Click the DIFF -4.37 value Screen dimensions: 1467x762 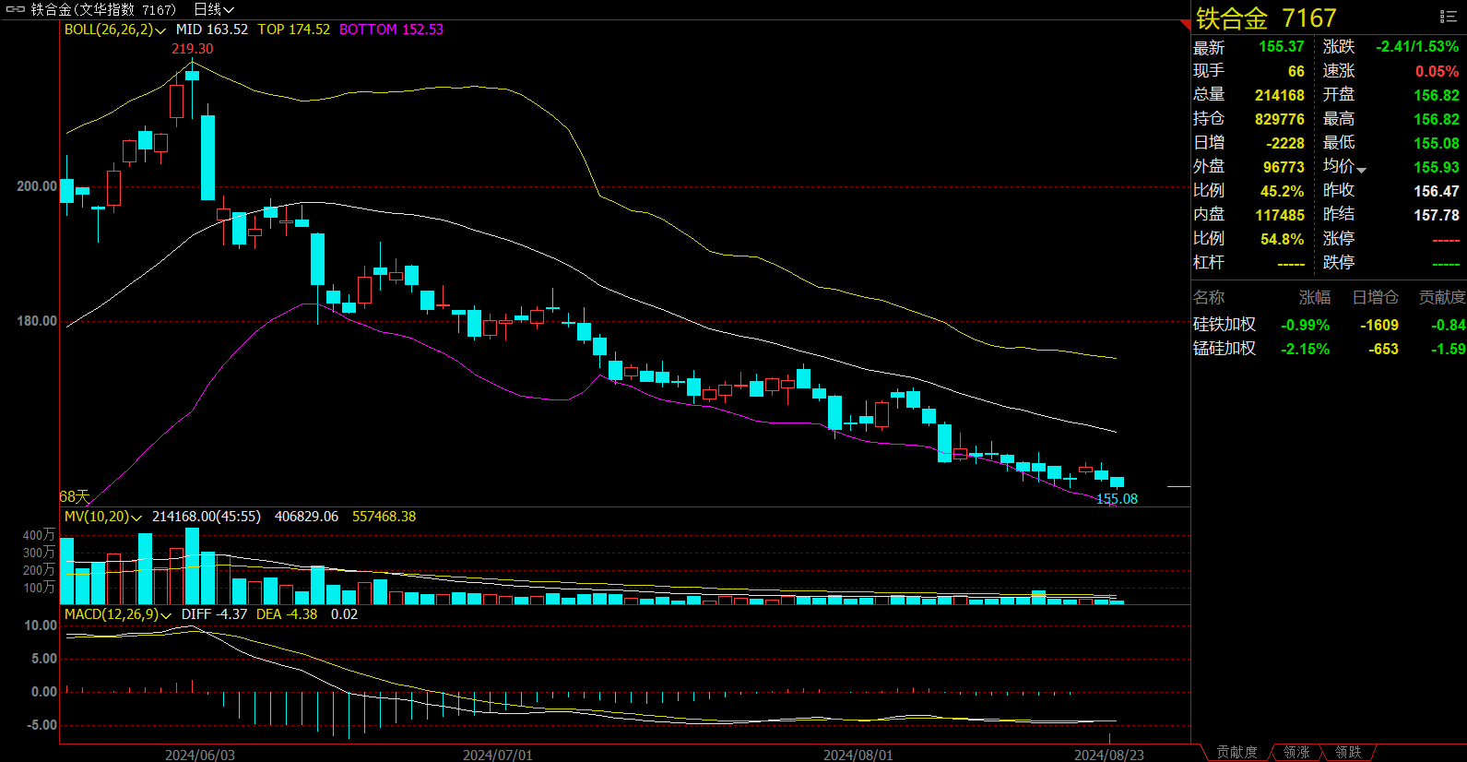click(214, 614)
